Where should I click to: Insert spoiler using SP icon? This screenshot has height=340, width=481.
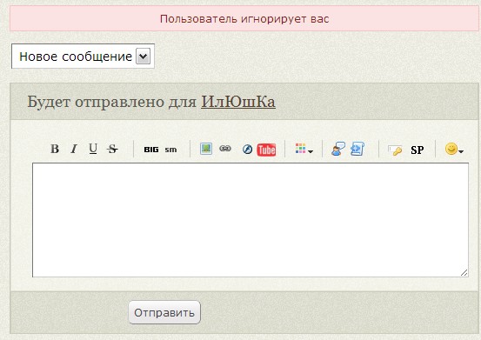click(x=418, y=150)
